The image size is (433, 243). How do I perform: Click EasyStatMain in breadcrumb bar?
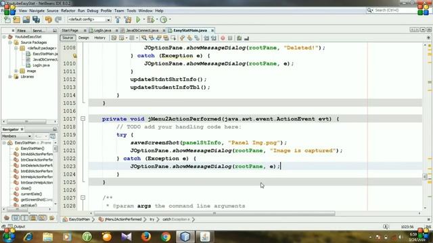pos(79,219)
